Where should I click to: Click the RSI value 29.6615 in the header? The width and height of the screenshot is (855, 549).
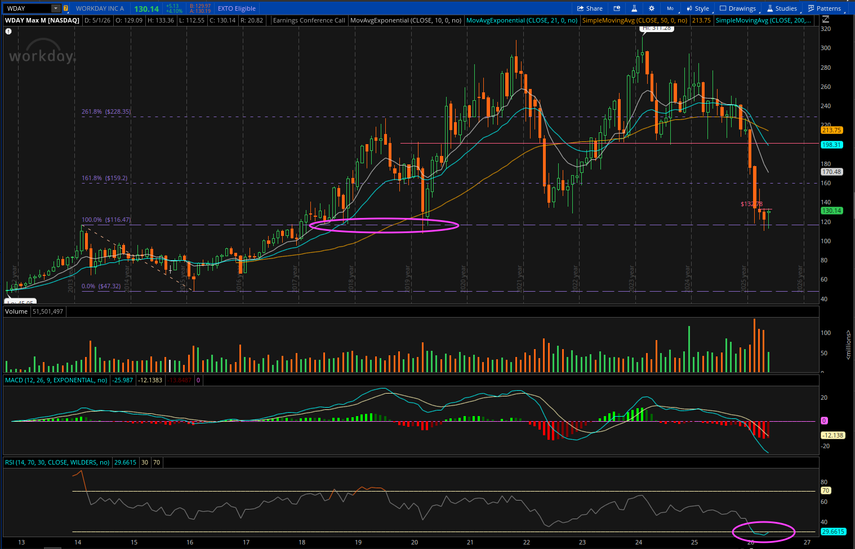tap(125, 462)
